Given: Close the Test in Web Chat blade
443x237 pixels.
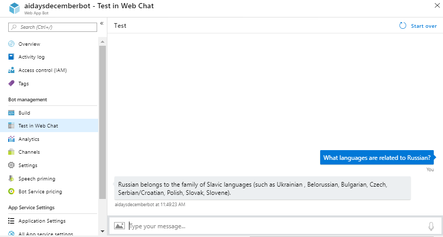Looking at the screenshot, I should point(437,5).
